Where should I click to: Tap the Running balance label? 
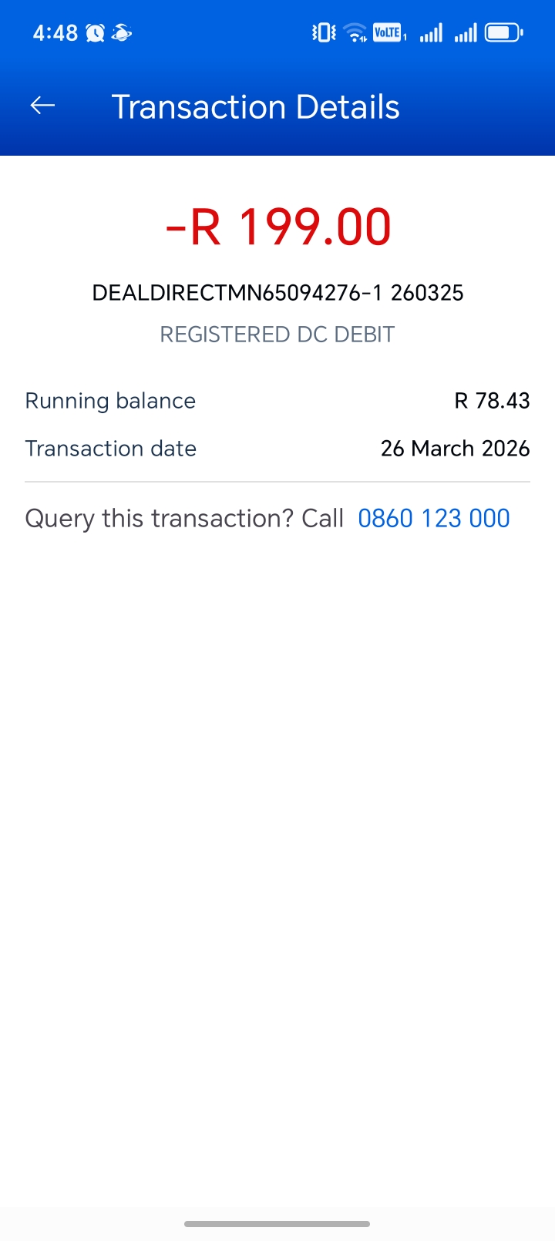pos(110,401)
